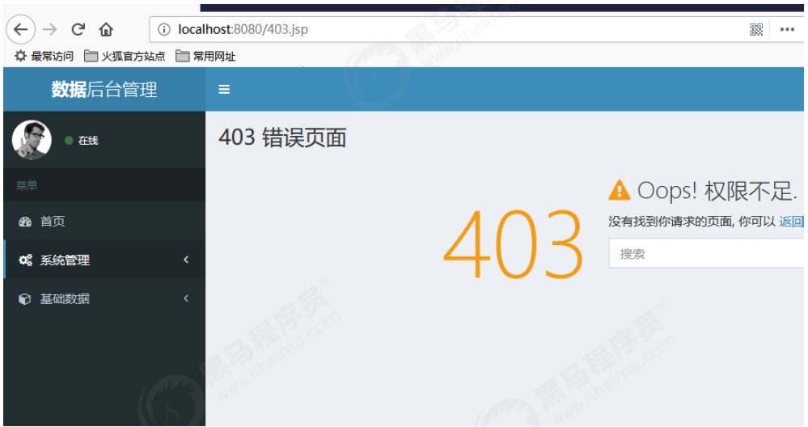Open 首页 in sidebar menu
This screenshot has height=427, width=808.
coord(104,222)
